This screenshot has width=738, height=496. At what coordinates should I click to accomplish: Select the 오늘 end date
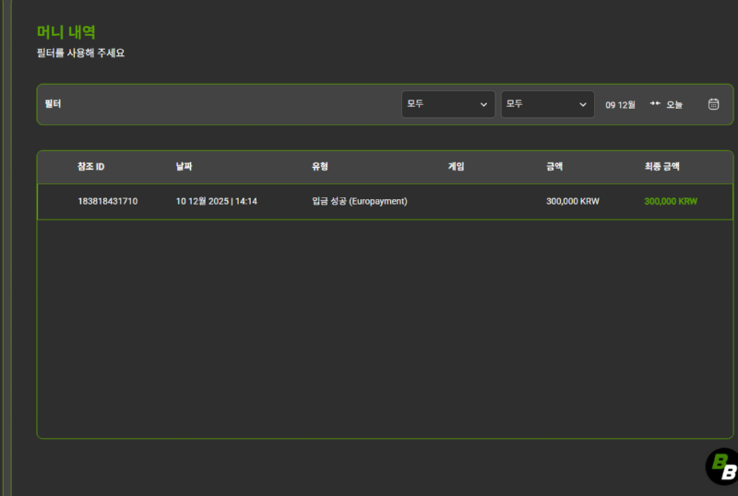pos(674,105)
